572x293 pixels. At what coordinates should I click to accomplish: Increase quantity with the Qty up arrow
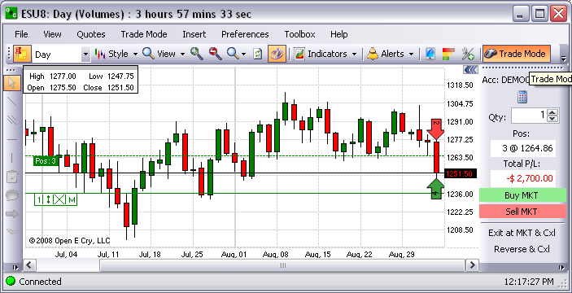pos(552,113)
